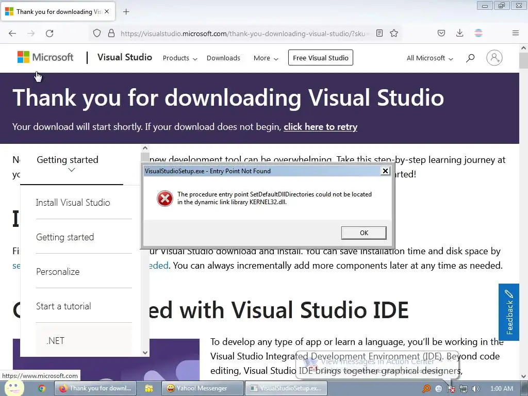Click the striped extension icon in the toolbar
The image size is (528, 396).
tap(478, 34)
